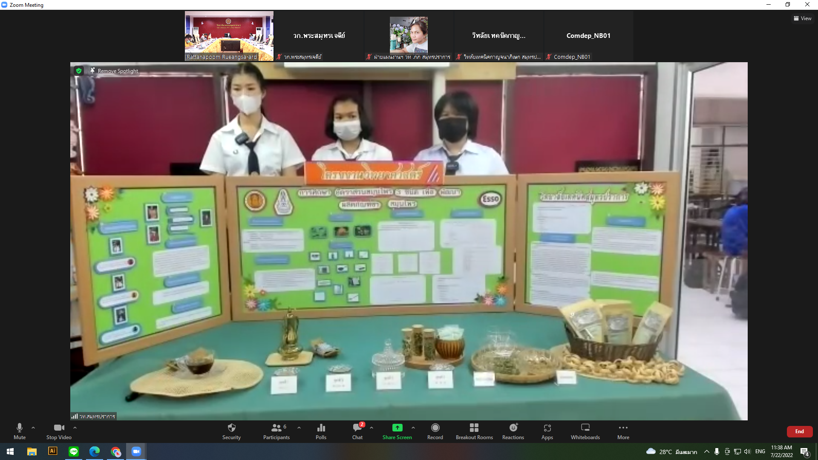Screen dimensions: 818x460
Task: Open the More options menu
Action: pyautogui.click(x=623, y=431)
